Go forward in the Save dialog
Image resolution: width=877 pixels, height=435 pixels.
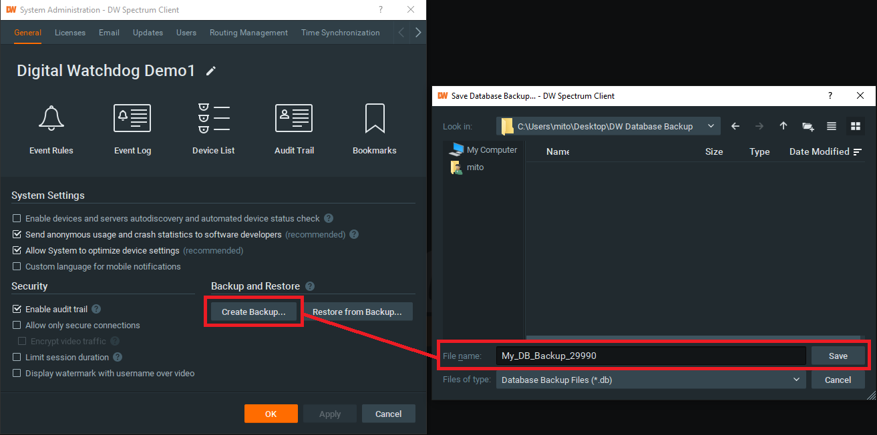[759, 126]
